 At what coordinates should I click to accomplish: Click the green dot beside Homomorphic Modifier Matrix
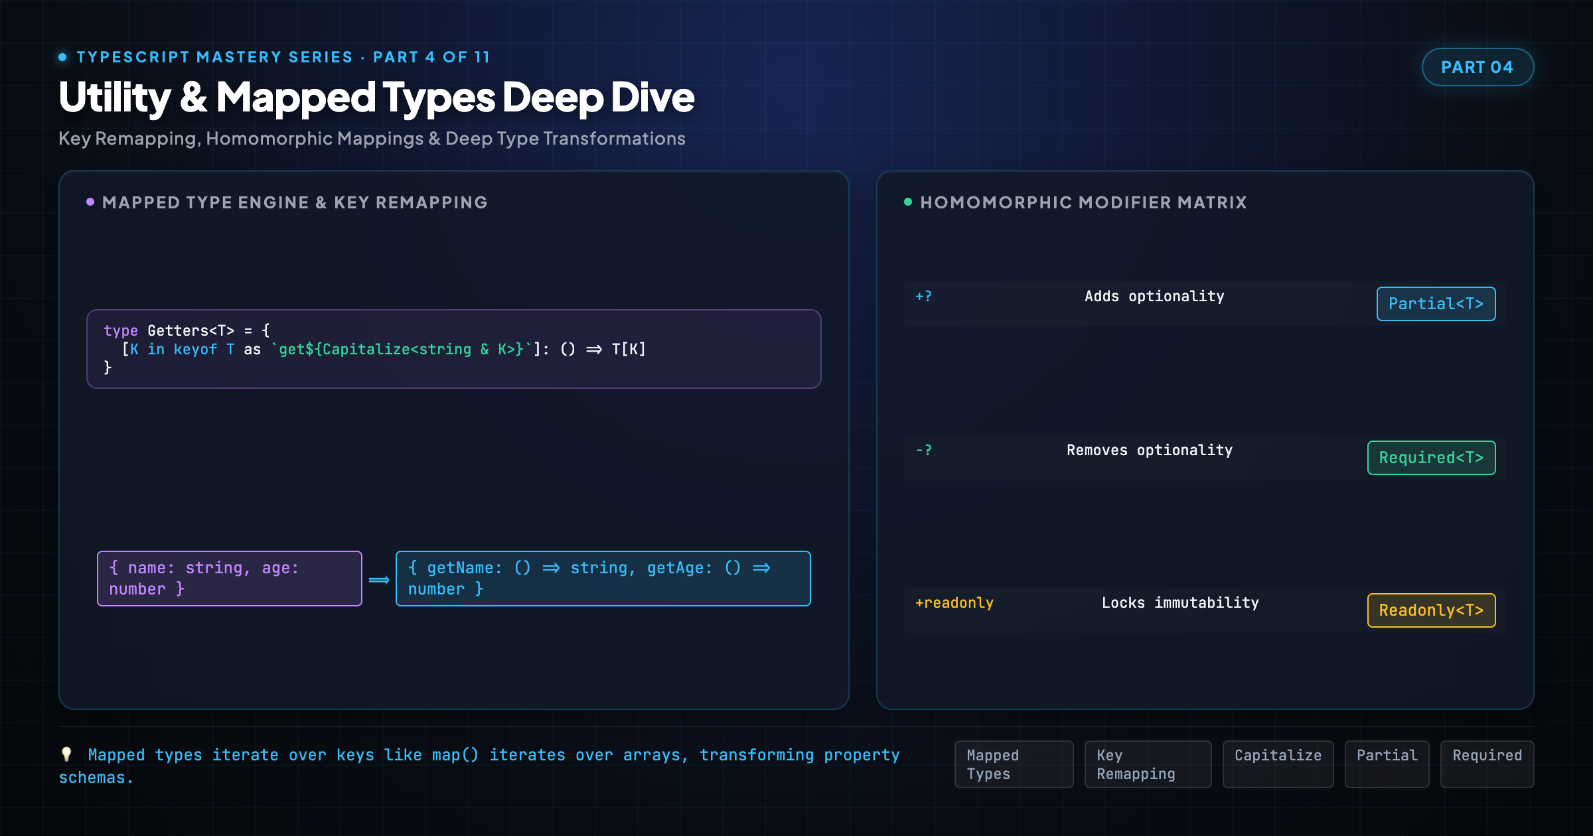[908, 202]
